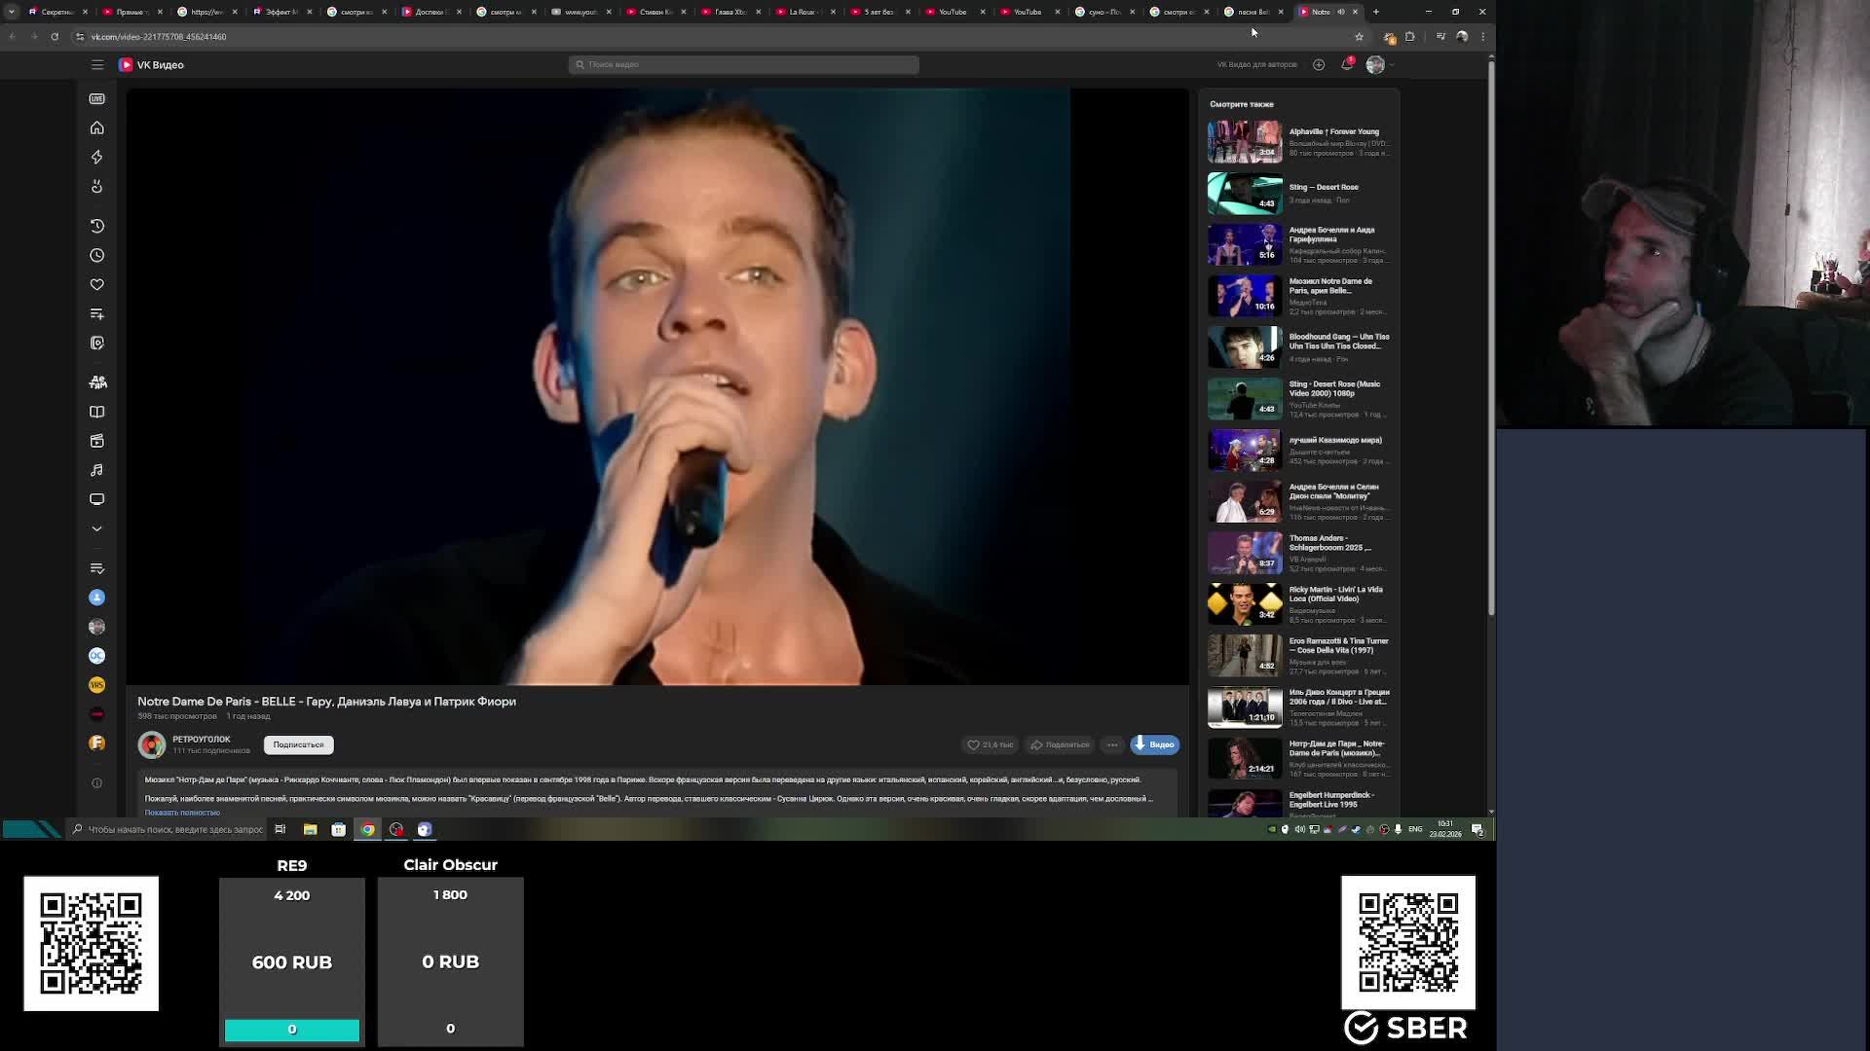The height and width of the screenshot is (1051, 1870).
Task: Mute the active Notre Dame browser tab
Action: click(1341, 12)
